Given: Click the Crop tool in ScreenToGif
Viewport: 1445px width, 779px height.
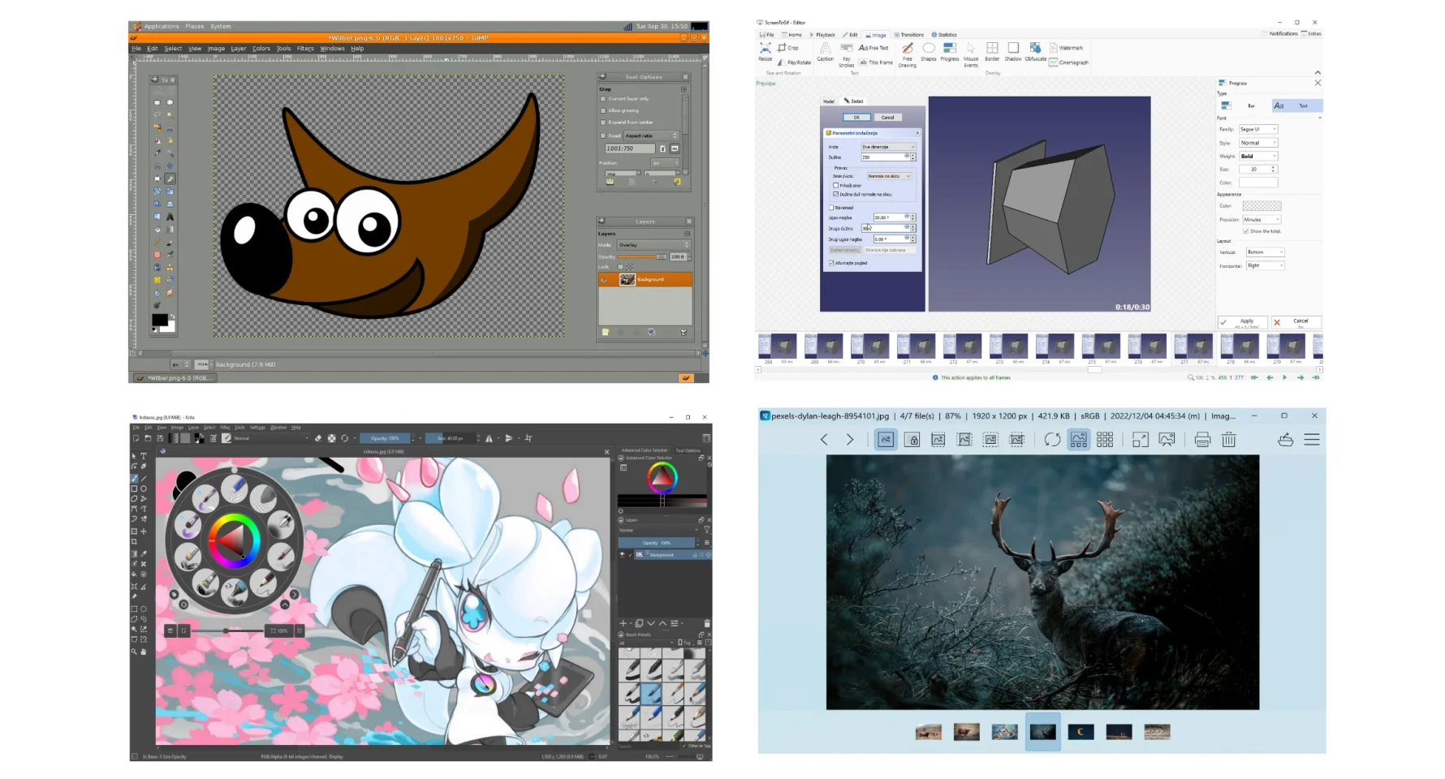Looking at the screenshot, I should (788, 48).
